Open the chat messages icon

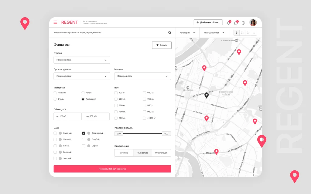point(236,23)
